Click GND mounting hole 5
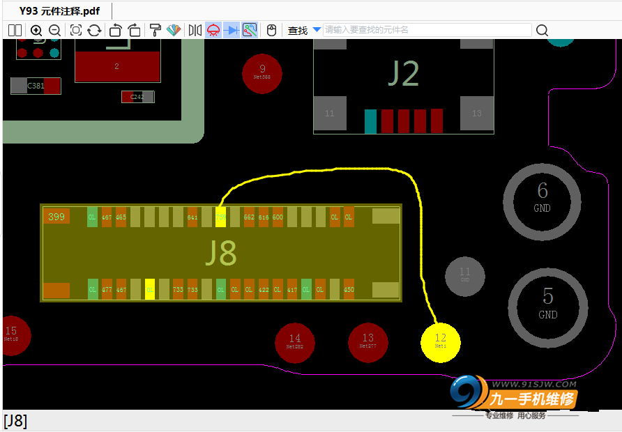Viewport: 622px width, 432px height. tap(548, 307)
